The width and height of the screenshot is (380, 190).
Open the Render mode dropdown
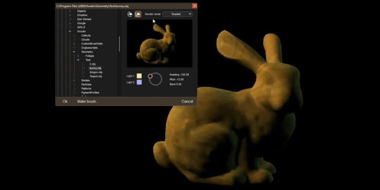[177, 14]
